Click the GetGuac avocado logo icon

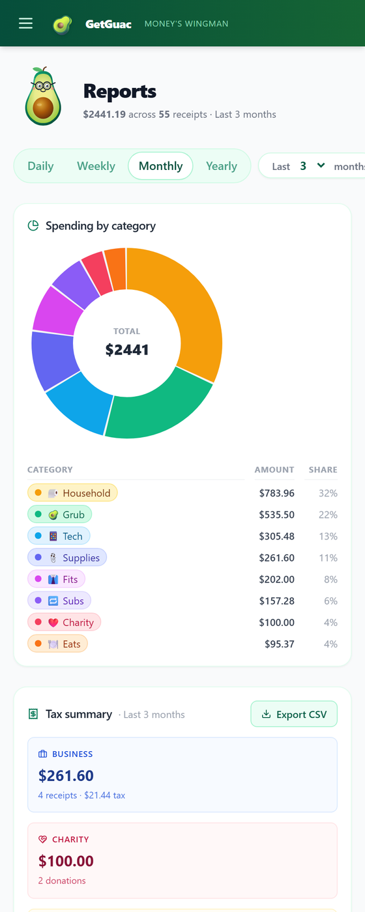pos(62,25)
